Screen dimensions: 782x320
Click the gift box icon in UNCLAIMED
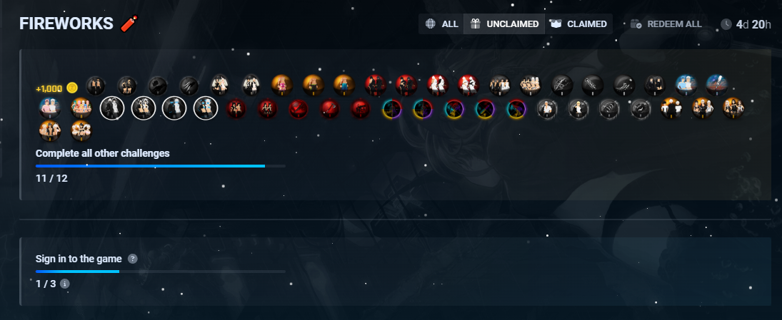click(x=476, y=24)
